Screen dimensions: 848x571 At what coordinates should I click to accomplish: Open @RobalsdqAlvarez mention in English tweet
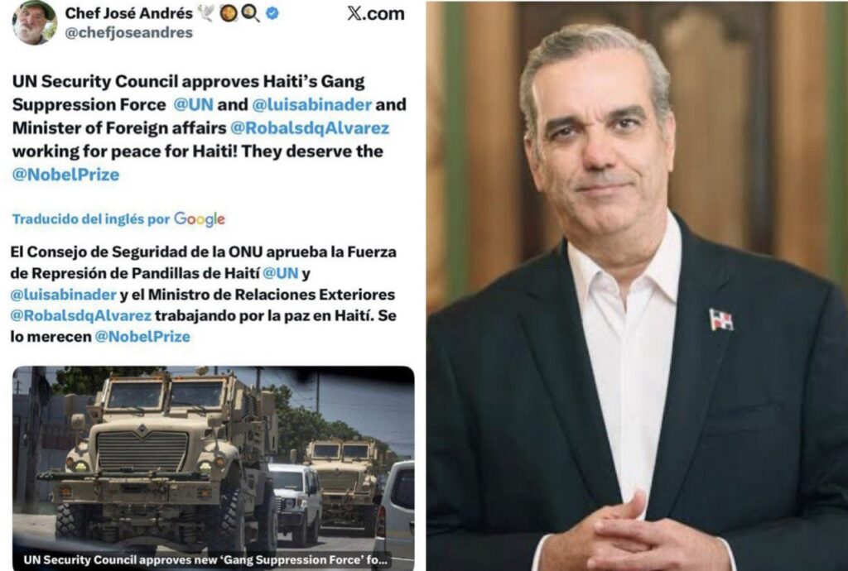click(310, 128)
